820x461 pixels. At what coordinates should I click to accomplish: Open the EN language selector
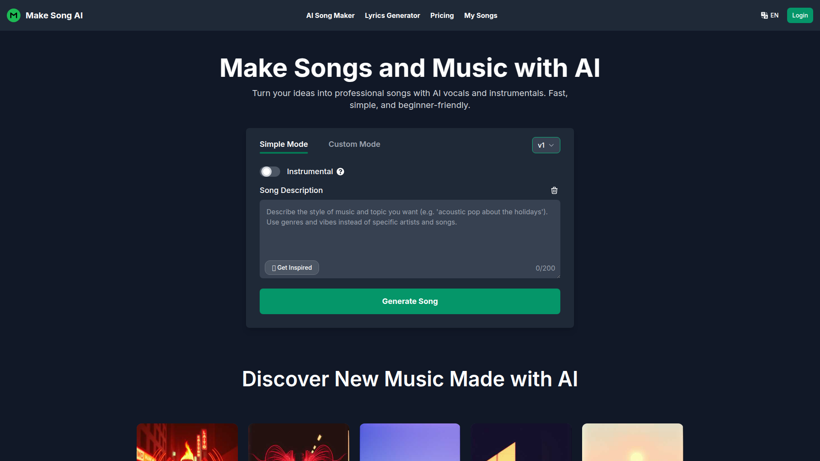770,15
